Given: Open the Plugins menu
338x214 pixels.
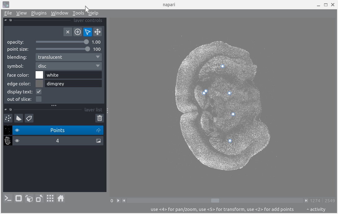Looking at the screenshot, I should coord(39,13).
